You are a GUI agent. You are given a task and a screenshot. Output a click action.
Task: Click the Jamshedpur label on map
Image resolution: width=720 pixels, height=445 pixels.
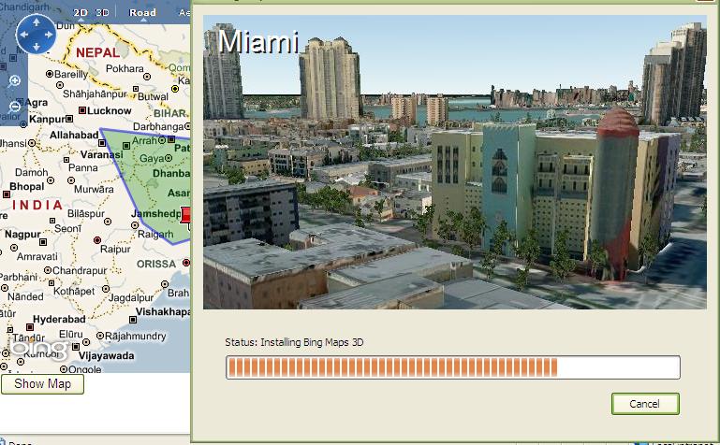pos(156,213)
